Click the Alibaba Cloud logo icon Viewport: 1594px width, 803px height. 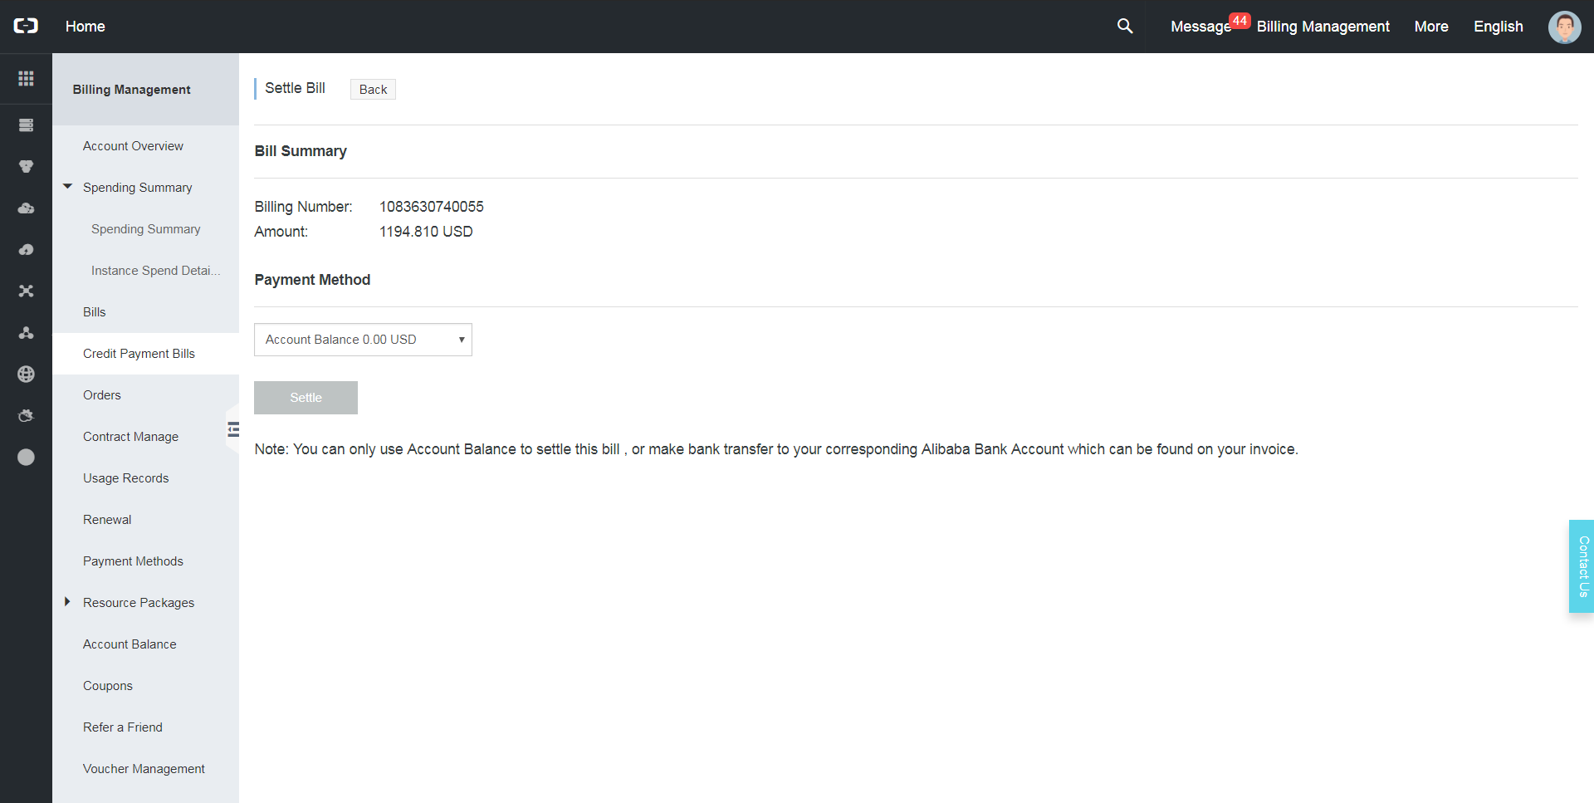26,26
